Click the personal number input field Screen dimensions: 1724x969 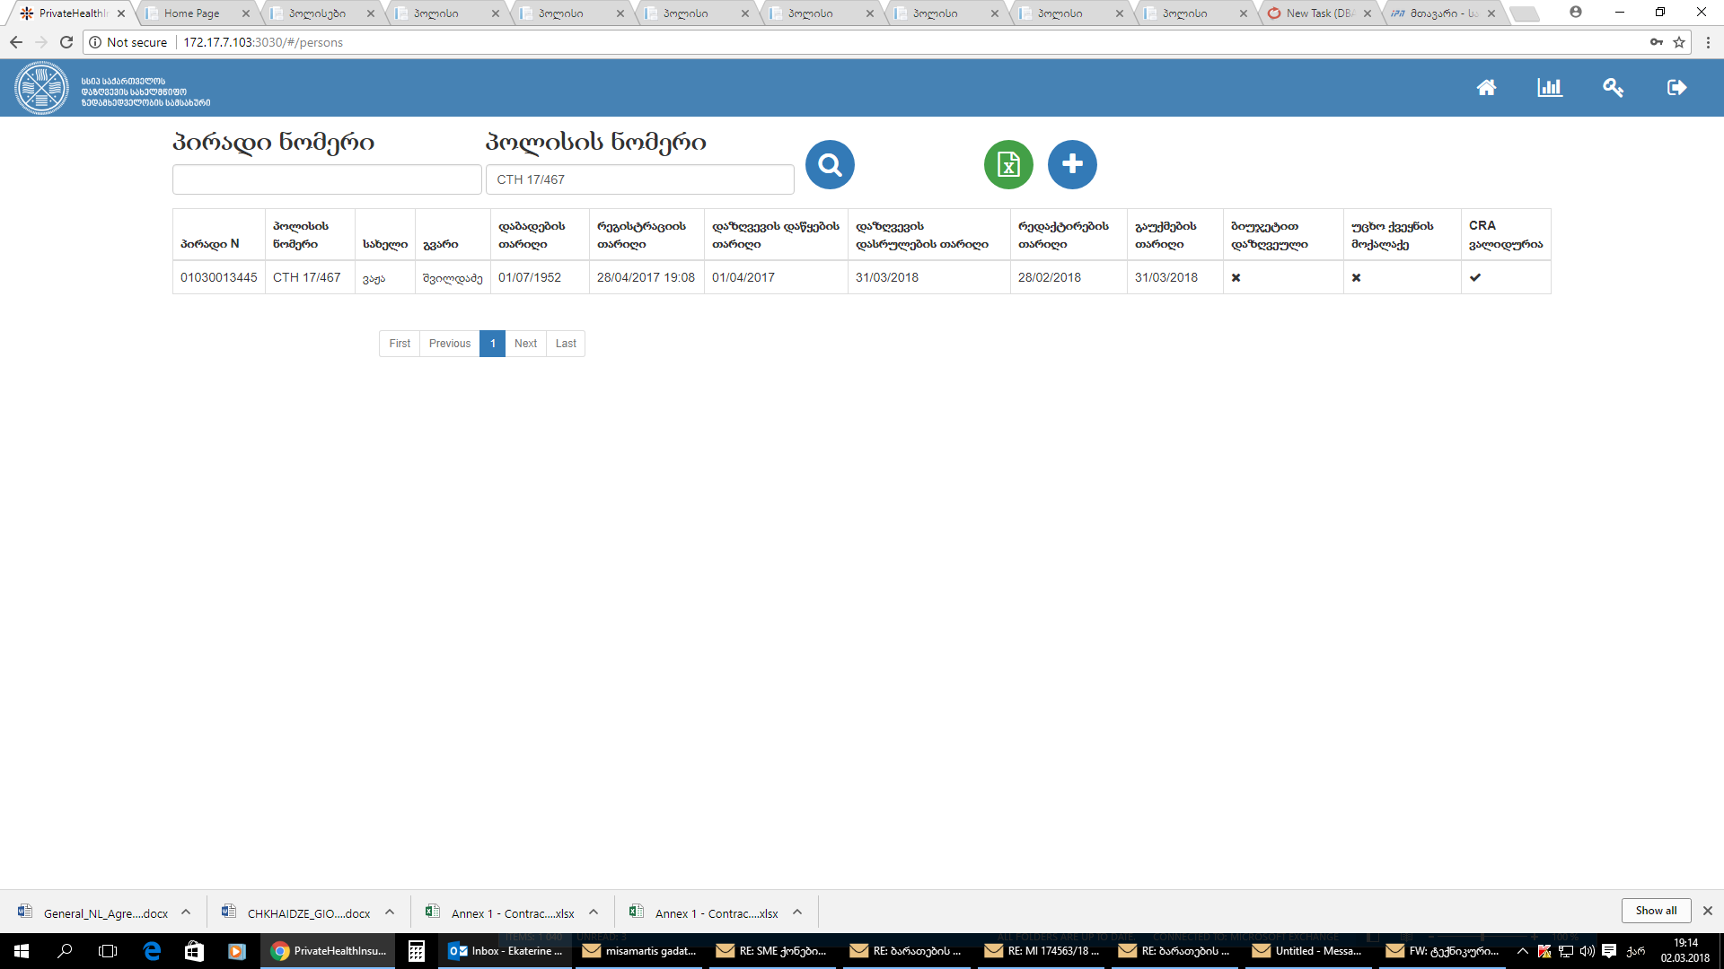point(327,179)
